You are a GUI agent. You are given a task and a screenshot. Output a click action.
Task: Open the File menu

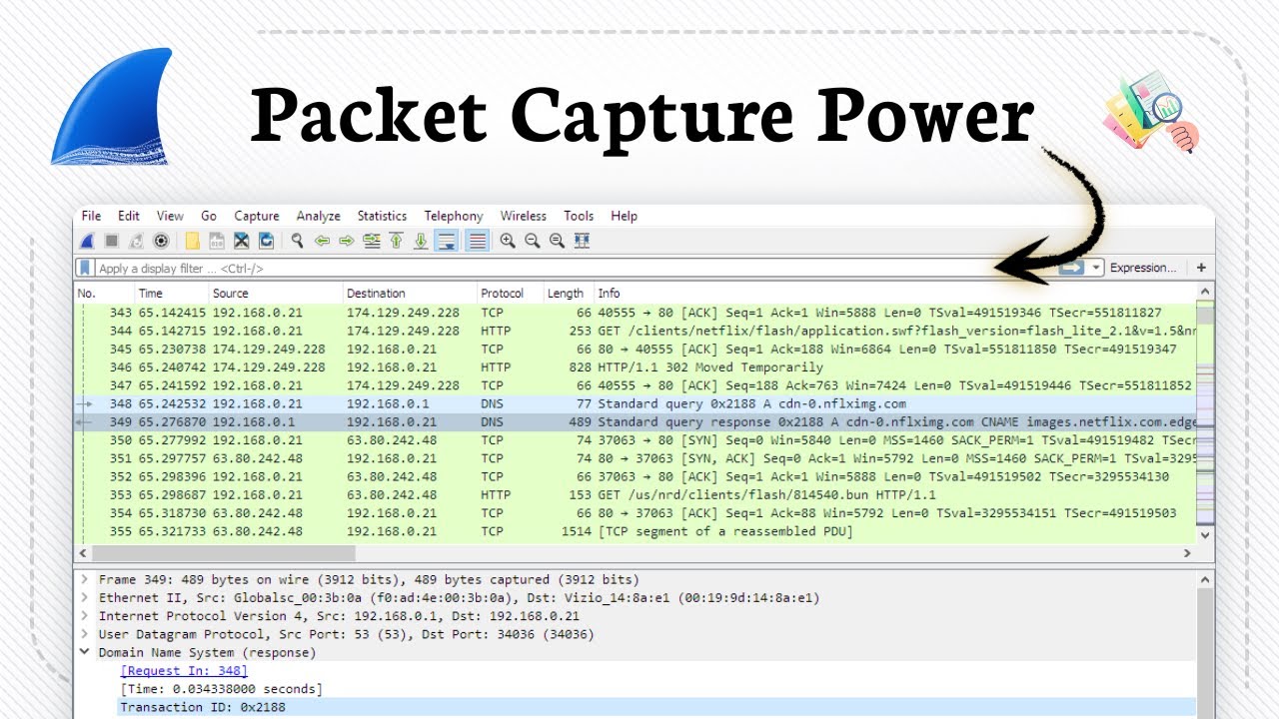coord(91,216)
